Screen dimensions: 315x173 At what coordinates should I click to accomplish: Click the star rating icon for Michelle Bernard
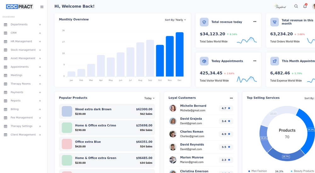(x=229, y=108)
